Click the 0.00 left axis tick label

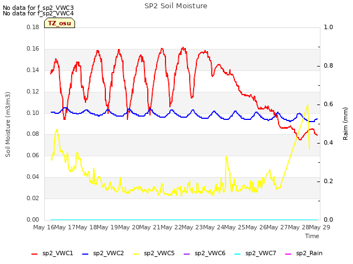point(33,219)
